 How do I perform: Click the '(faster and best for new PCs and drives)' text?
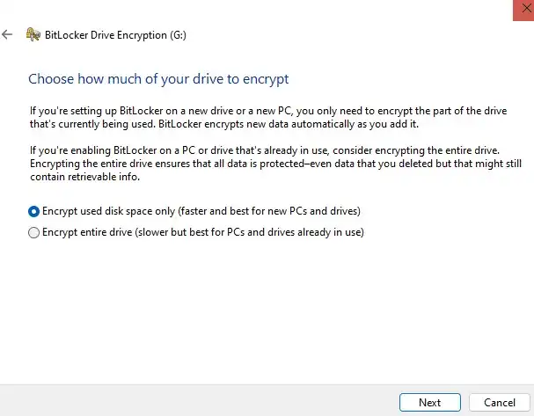(x=269, y=211)
